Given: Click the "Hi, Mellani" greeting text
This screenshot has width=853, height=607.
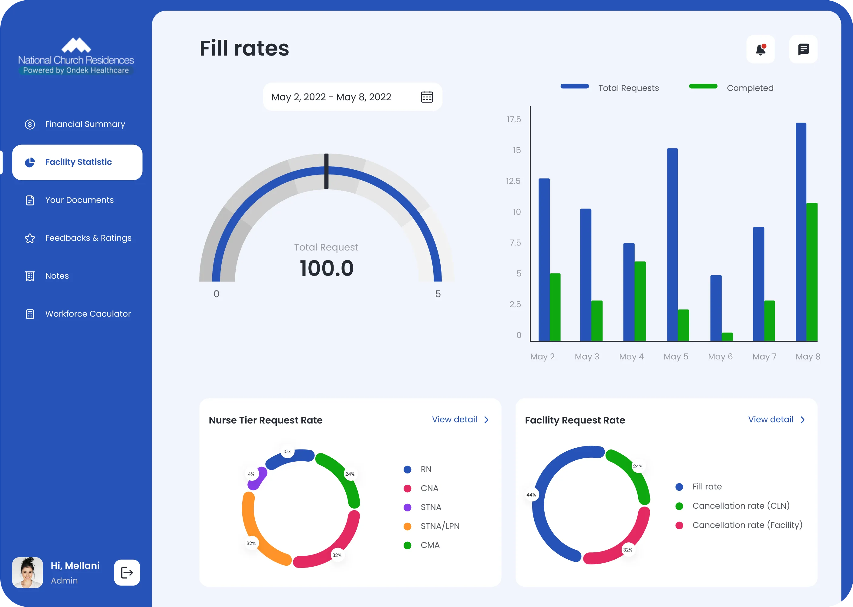Looking at the screenshot, I should point(75,565).
